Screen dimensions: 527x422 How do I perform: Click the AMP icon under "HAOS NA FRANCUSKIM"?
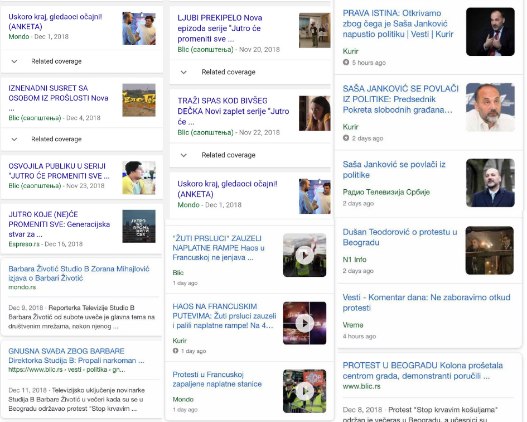pos(176,351)
